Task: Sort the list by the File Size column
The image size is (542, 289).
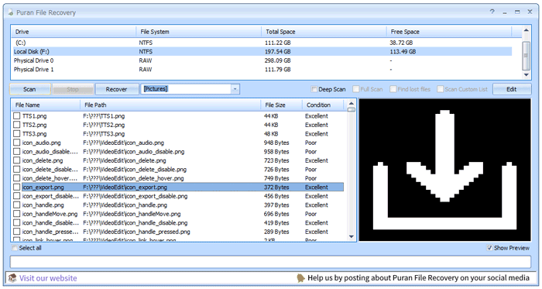Action: pyautogui.click(x=281, y=105)
